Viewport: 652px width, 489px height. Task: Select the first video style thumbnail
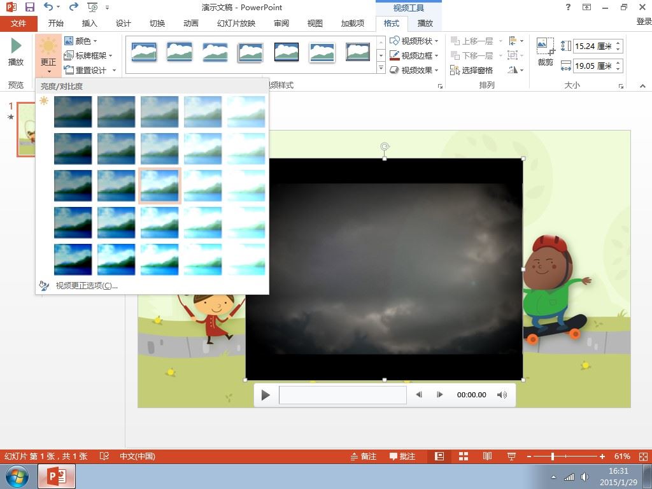tap(144, 52)
